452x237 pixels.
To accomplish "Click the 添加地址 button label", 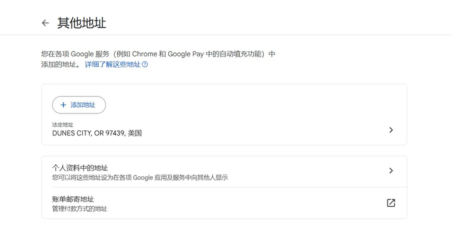I will point(83,105).
